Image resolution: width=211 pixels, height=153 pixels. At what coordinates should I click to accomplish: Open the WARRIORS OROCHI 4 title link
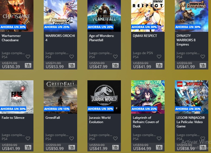60,38
